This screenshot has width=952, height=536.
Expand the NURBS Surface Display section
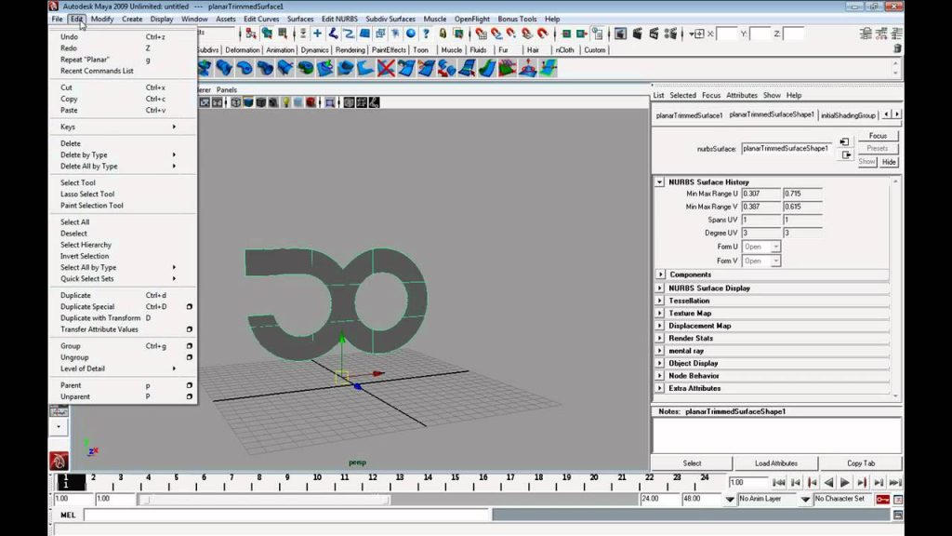tap(660, 288)
